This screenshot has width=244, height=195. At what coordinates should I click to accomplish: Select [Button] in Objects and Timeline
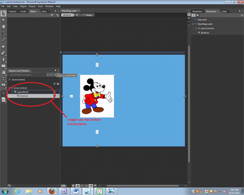(x=24, y=96)
